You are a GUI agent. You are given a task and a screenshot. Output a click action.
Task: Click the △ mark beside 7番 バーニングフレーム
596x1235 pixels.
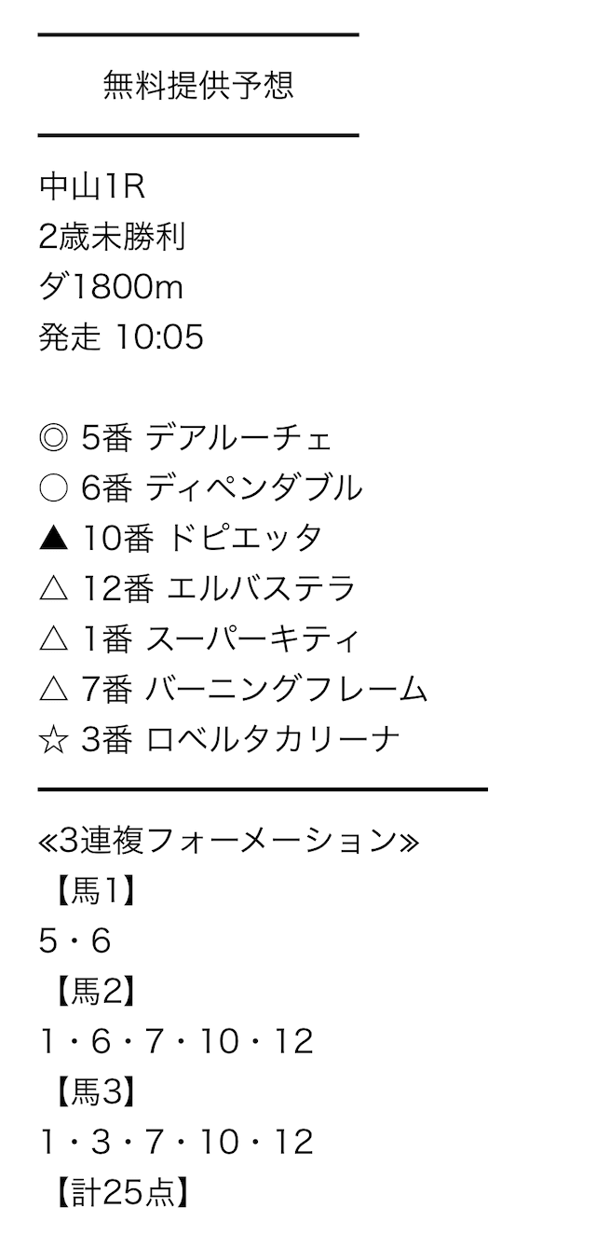55,690
